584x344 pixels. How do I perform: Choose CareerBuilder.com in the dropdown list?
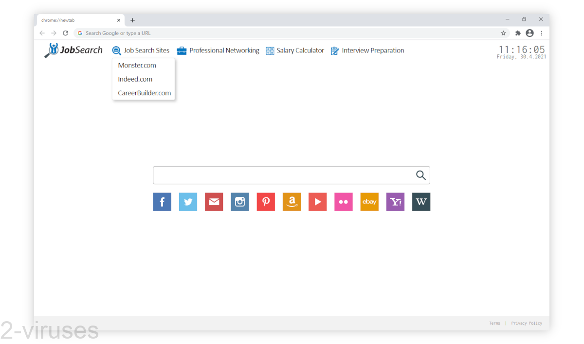(x=144, y=93)
